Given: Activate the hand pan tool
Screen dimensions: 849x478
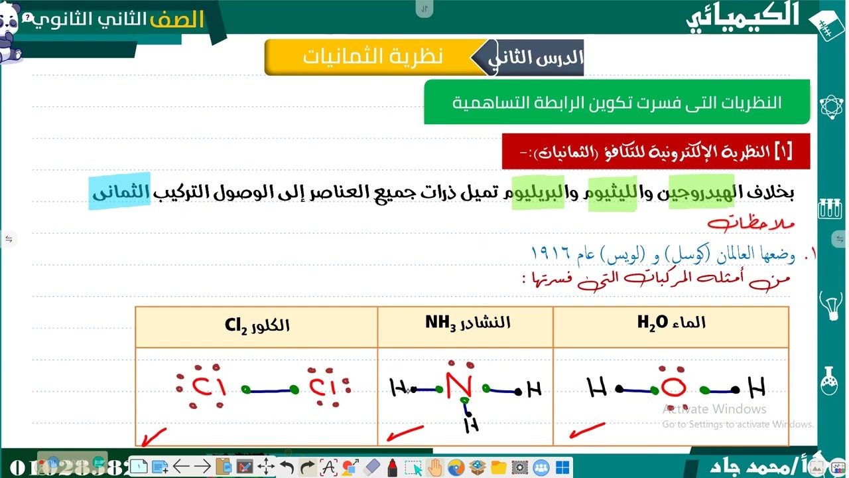Looking at the screenshot, I should pos(435,467).
